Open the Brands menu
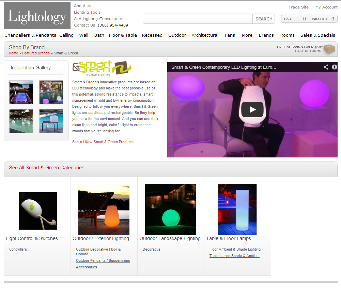Viewport: 341px width, 288px height. click(266, 35)
